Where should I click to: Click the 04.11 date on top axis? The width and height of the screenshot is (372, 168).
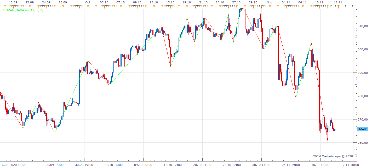(286, 2)
